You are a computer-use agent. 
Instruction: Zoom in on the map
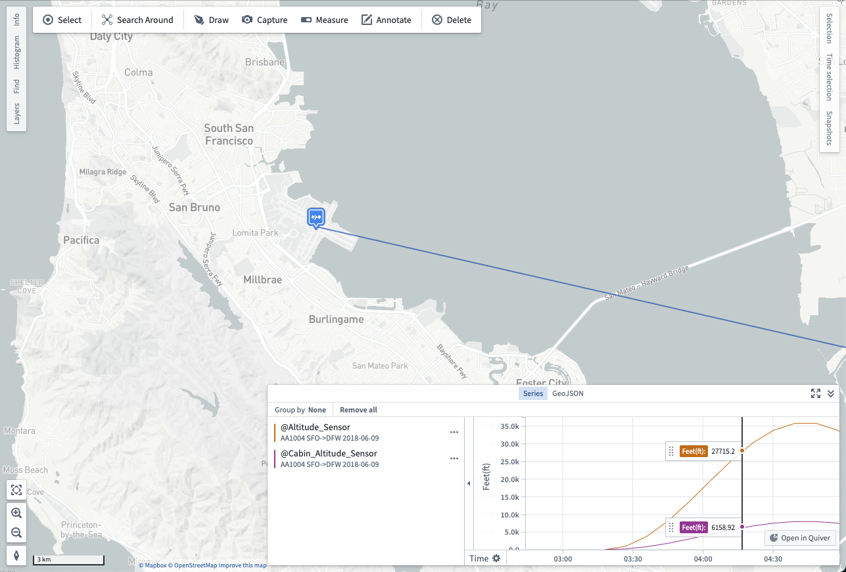tap(16, 513)
